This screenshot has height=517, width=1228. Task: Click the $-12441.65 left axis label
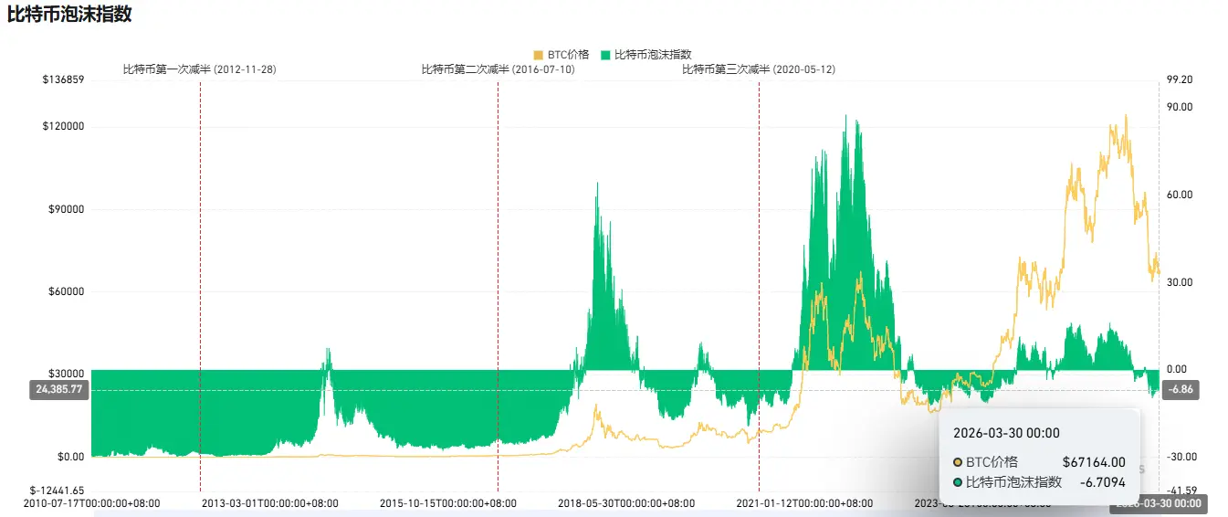pos(57,491)
